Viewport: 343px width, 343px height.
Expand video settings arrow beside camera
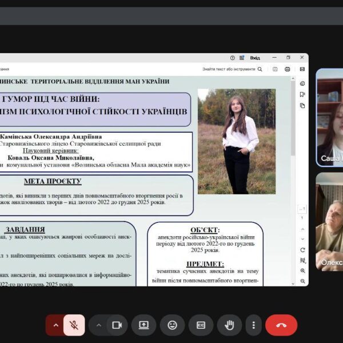[x=98, y=325]
